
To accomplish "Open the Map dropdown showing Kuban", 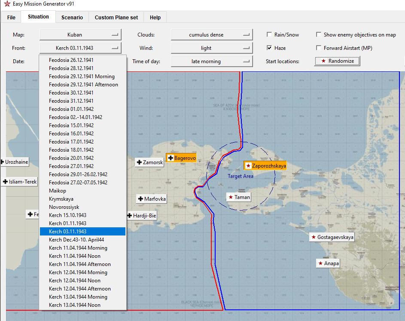I will 80,35.
